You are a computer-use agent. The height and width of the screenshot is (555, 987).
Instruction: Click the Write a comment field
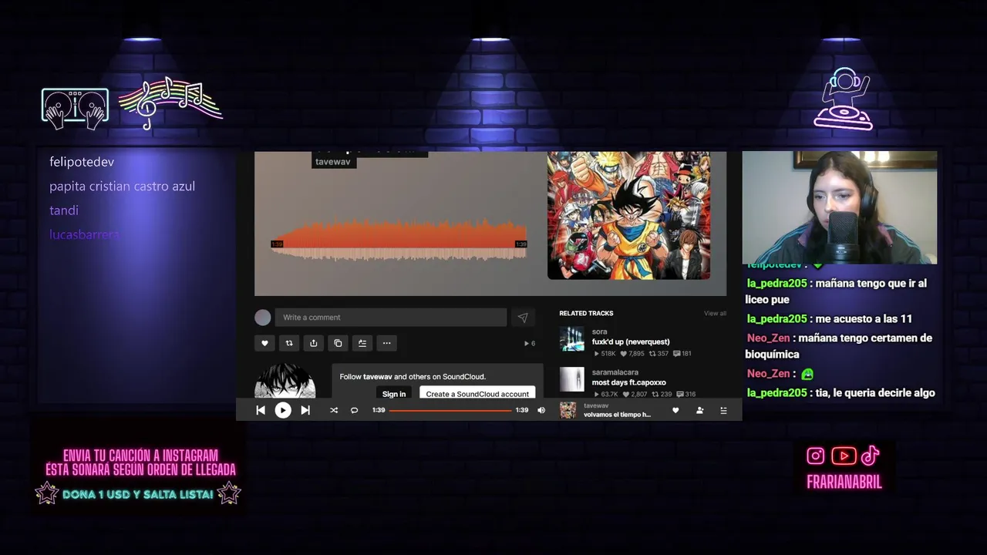click(391, 318)
